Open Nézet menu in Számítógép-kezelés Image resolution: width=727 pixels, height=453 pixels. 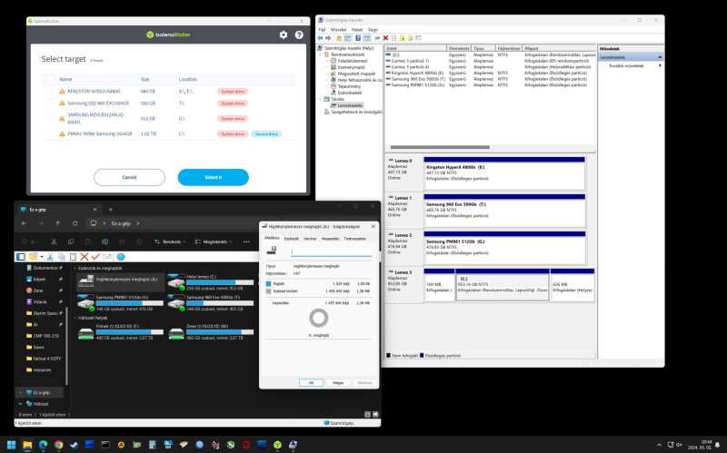pyautogui.click(x=357, y=30)
